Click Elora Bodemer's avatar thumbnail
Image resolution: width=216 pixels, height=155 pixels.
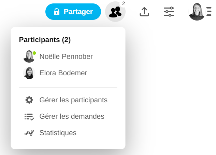[x=29, y=73]
